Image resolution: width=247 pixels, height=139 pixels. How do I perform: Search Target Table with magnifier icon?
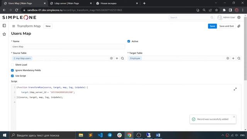coord(239,58)
